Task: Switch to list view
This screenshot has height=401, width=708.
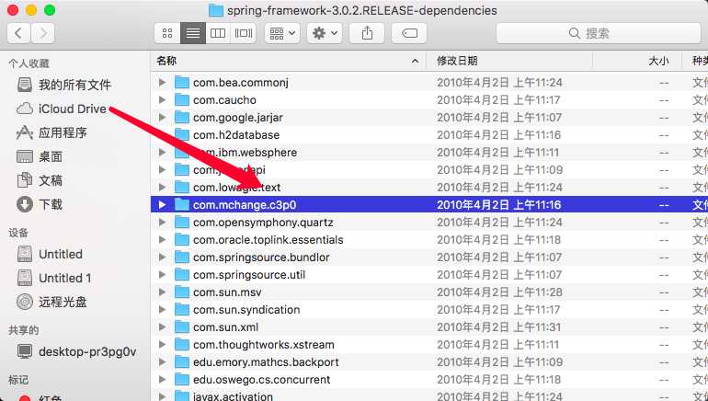Action: pos(193,33)
